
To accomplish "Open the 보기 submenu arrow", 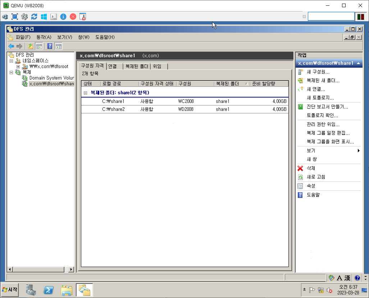I will pyautogui.click(x=359, y=150).
